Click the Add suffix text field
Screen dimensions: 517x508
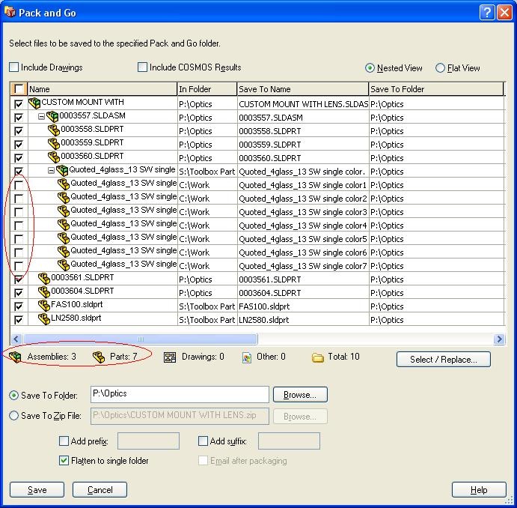click(x=289, y=441)
